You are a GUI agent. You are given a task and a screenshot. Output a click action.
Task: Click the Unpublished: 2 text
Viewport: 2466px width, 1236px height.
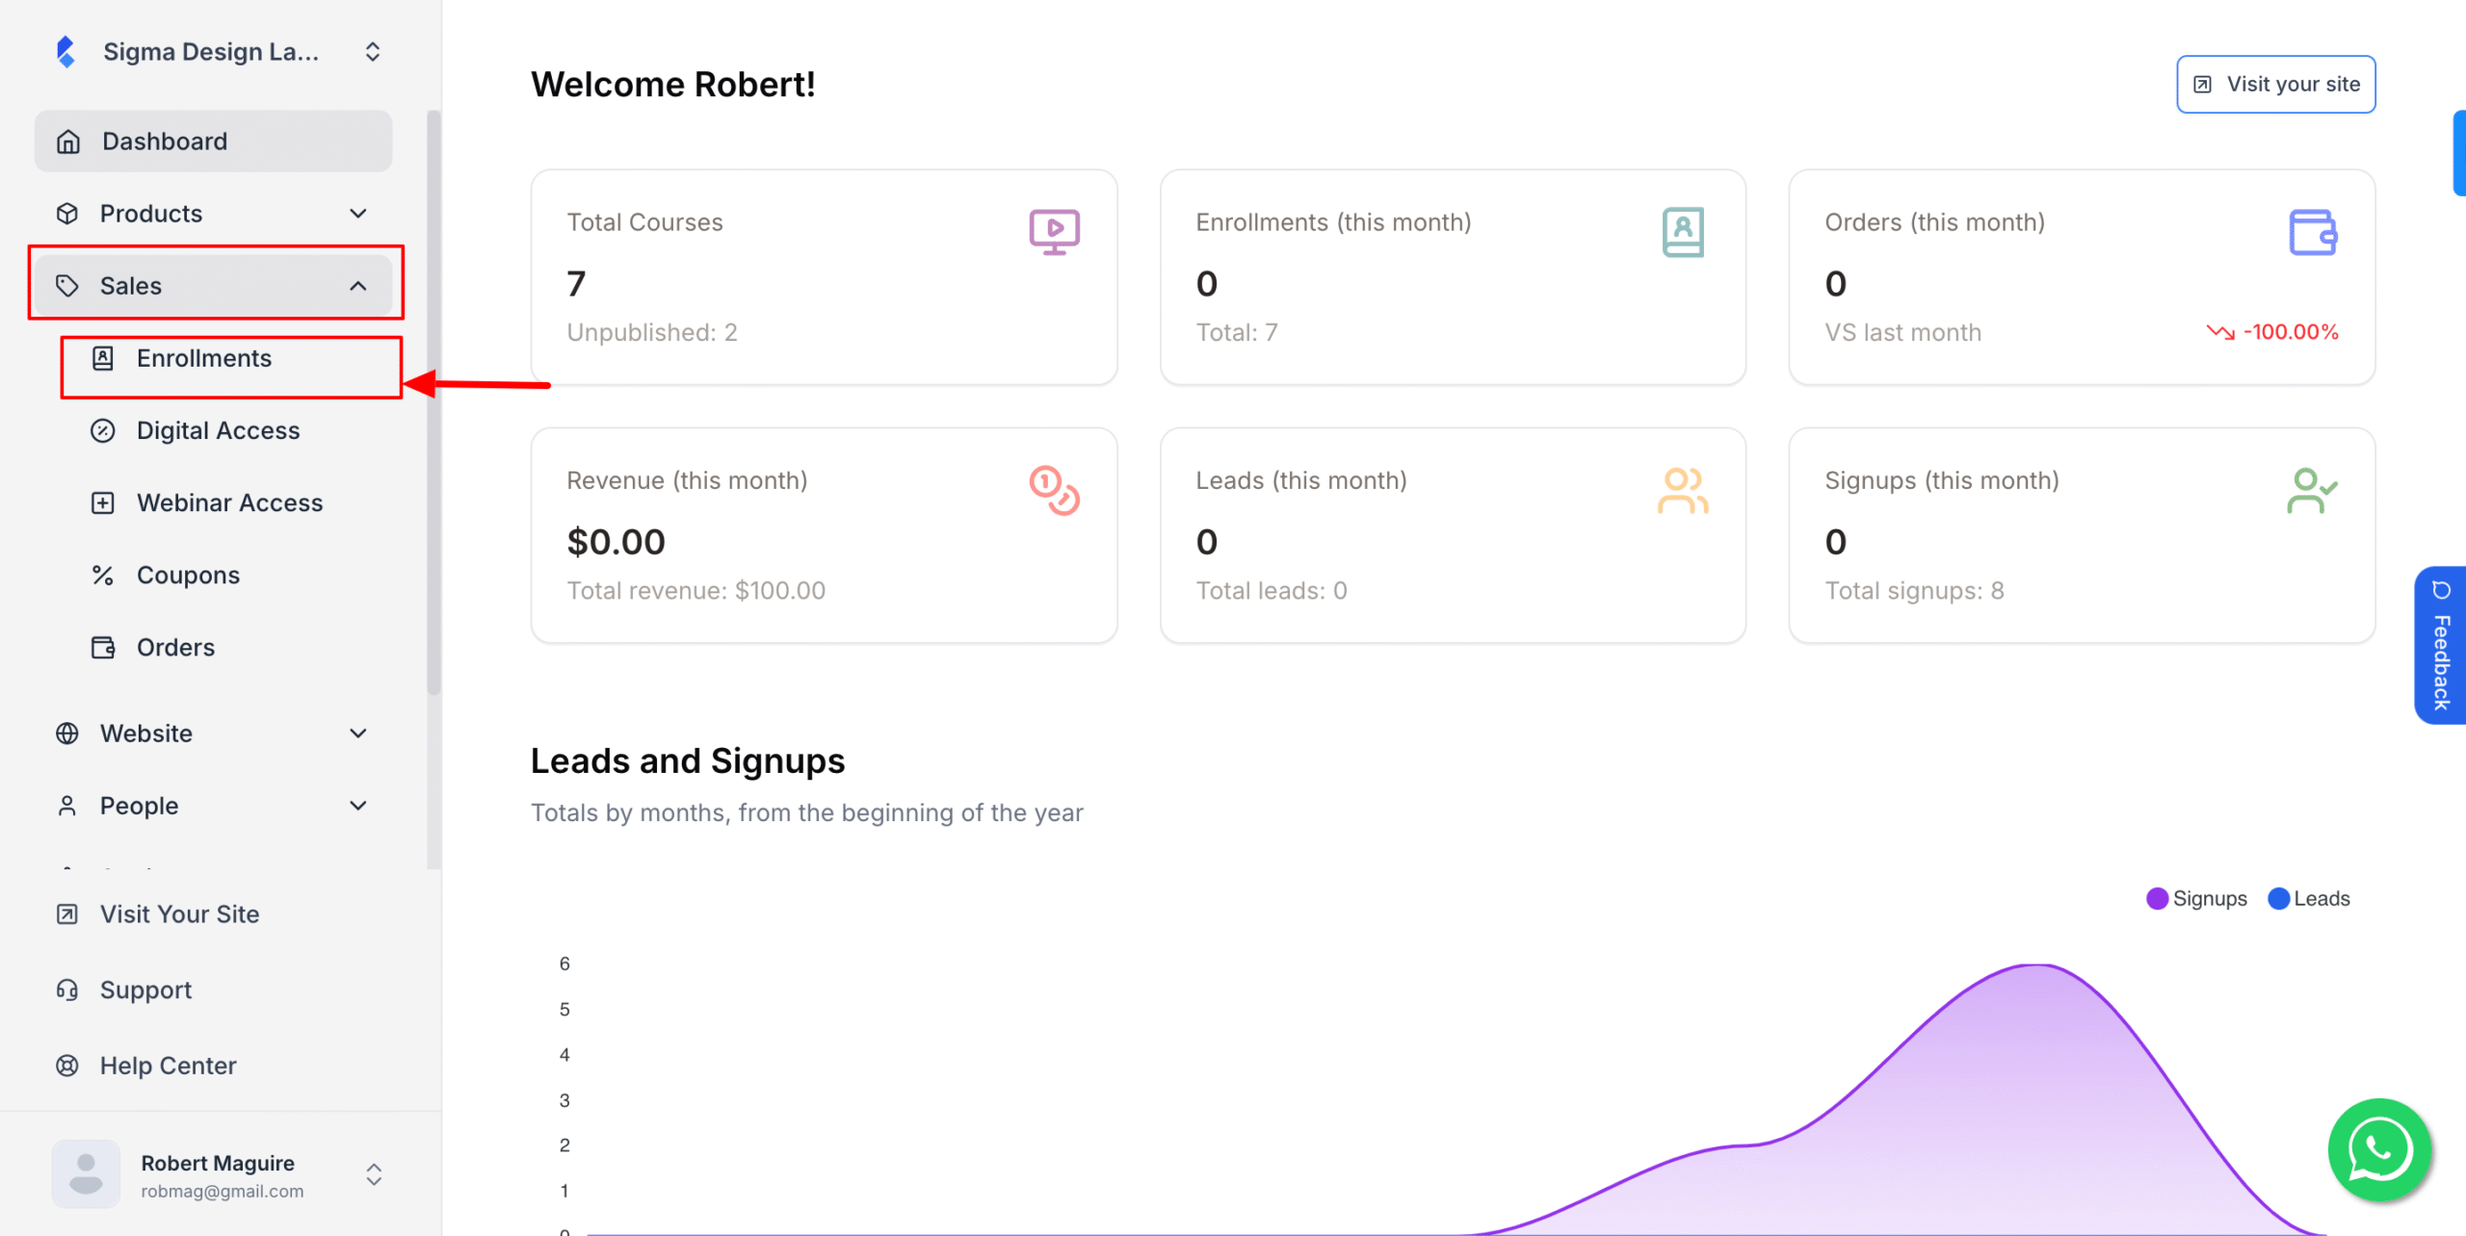pos(652,332)
